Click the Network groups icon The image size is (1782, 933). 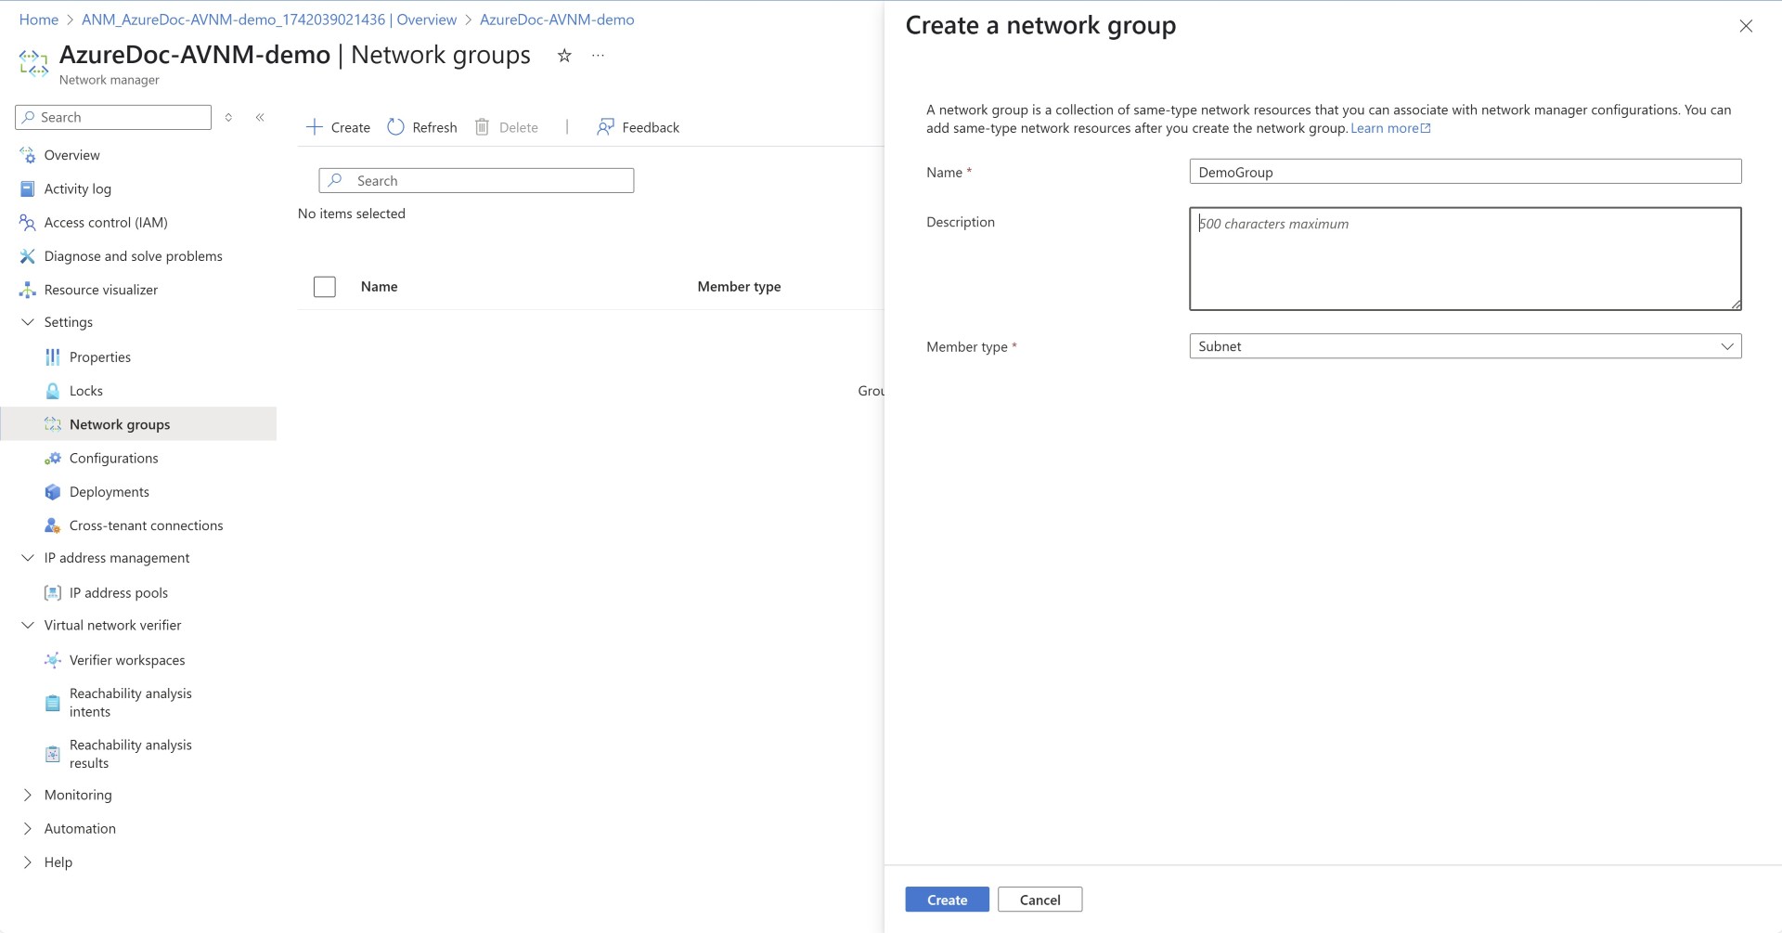[x=53, y=424]
